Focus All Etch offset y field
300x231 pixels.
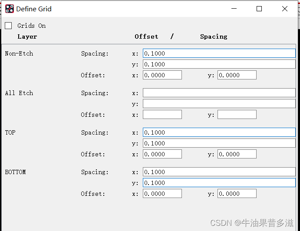pyautogui.click(x=237, y=115)
